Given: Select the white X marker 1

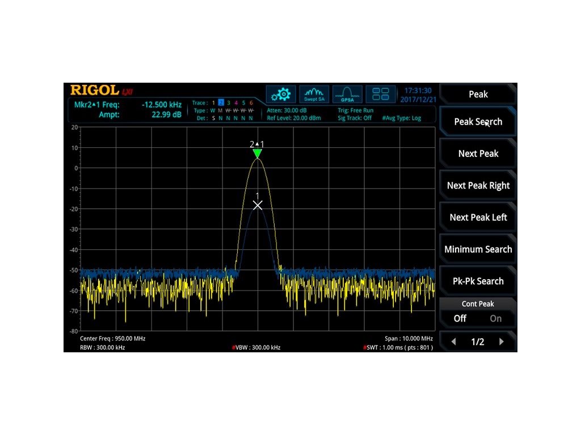Looking at the screenshot, I should tap(258, 205).
